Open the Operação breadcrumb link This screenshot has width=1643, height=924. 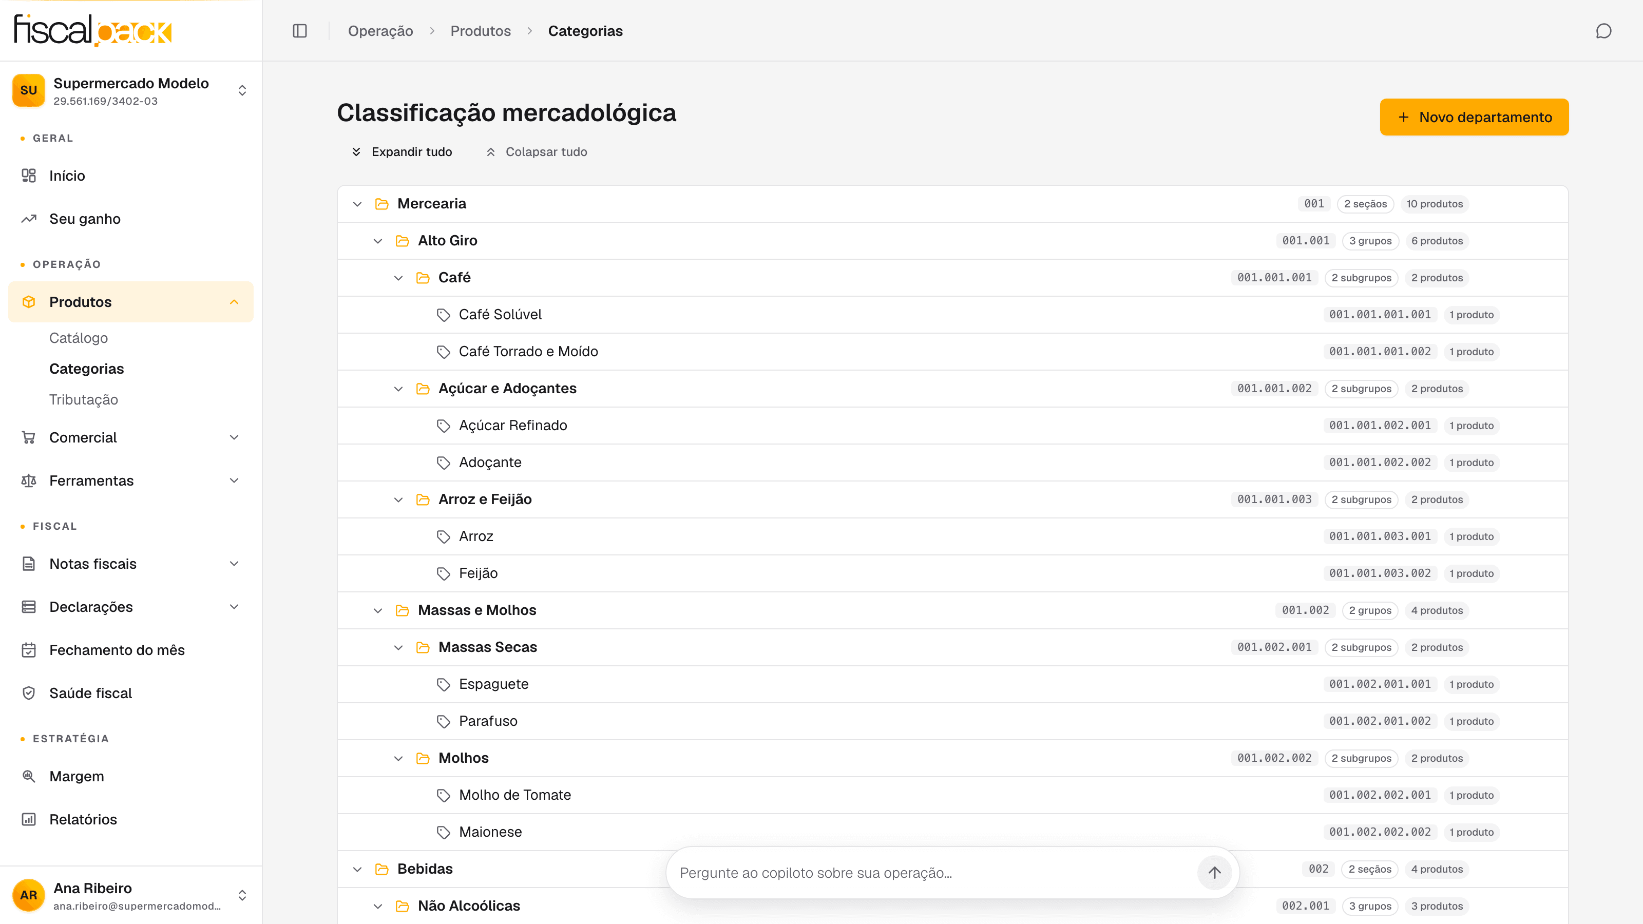[380, 31]
